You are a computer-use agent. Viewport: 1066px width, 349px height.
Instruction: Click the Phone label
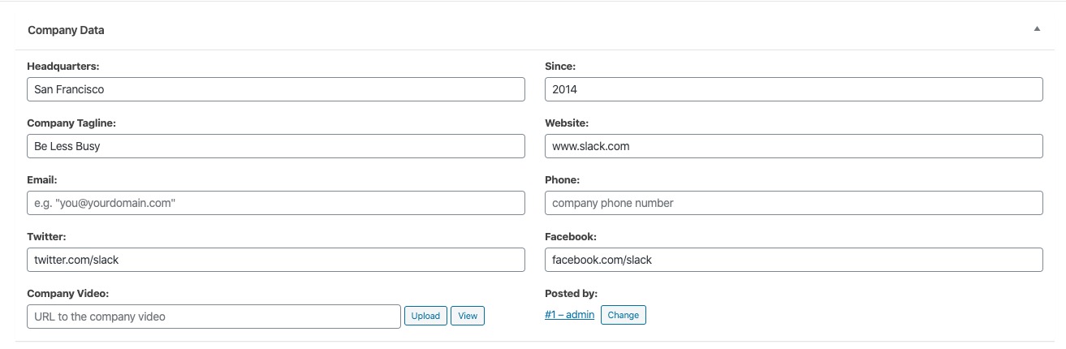tap(562, 179)
